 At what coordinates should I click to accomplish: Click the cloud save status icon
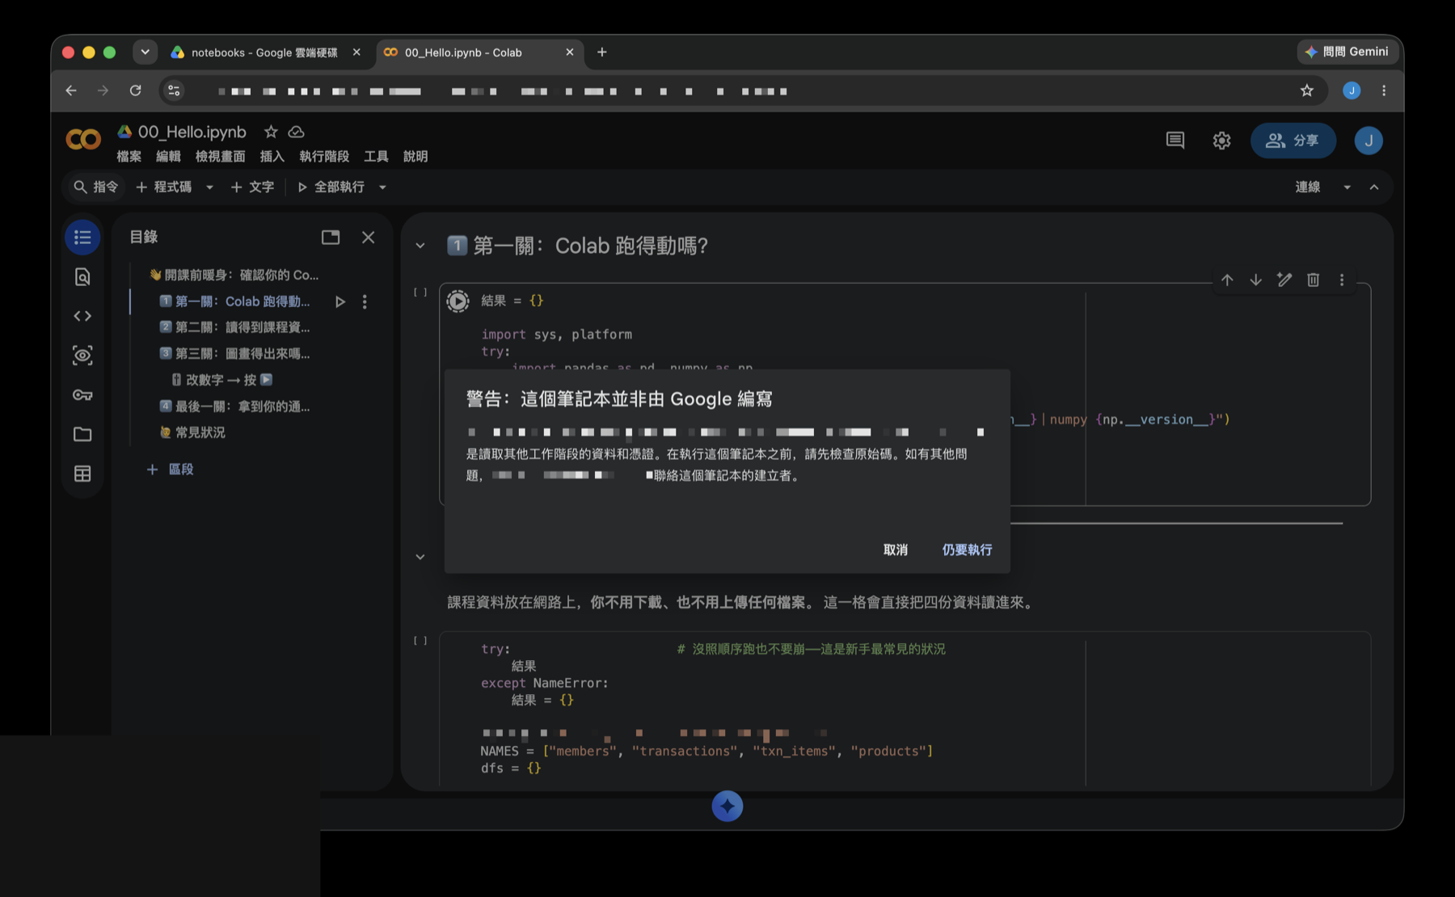coord(297,132)
